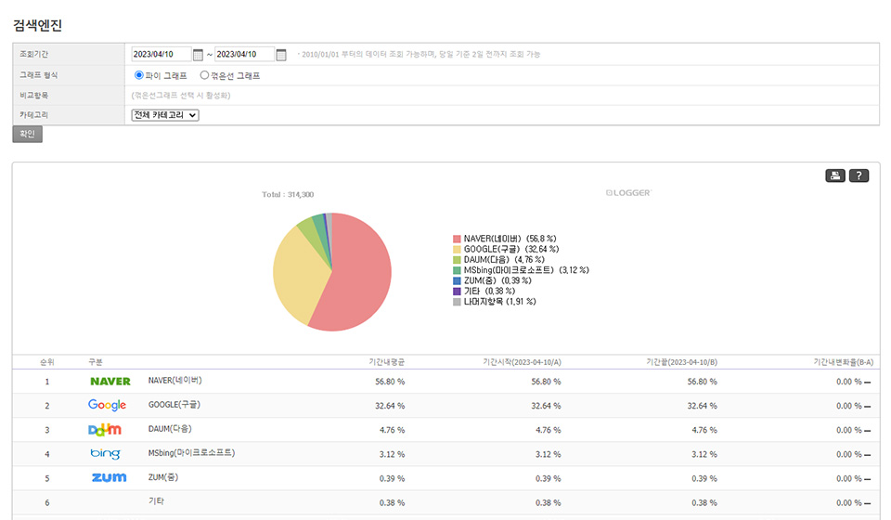Click the 검색엔진 page heading
Screen dimensions: 891x520
37,25
